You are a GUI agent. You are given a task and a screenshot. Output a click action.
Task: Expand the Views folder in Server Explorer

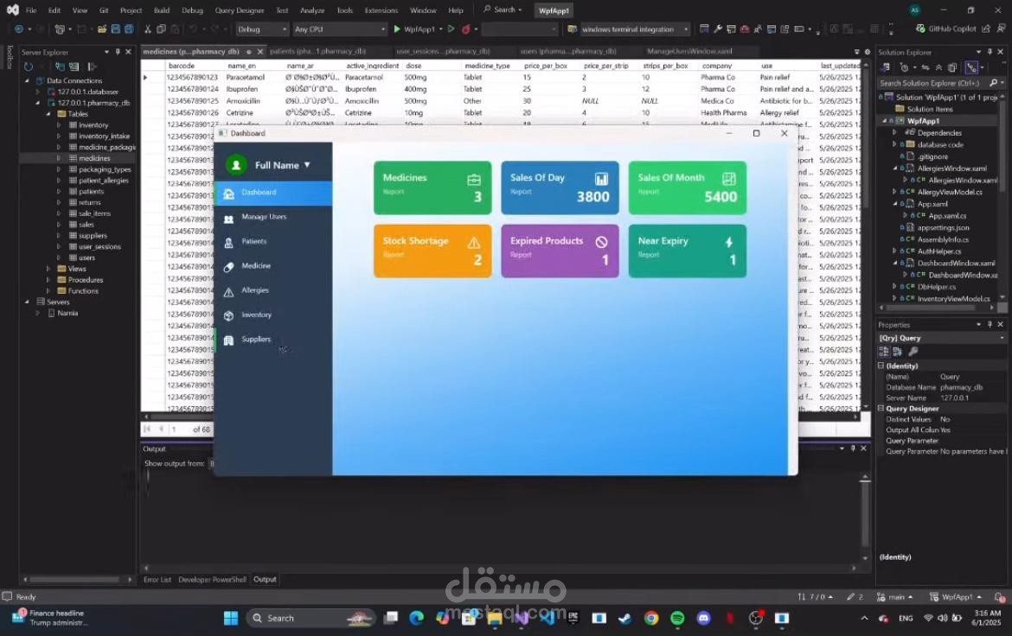[48, 269]
